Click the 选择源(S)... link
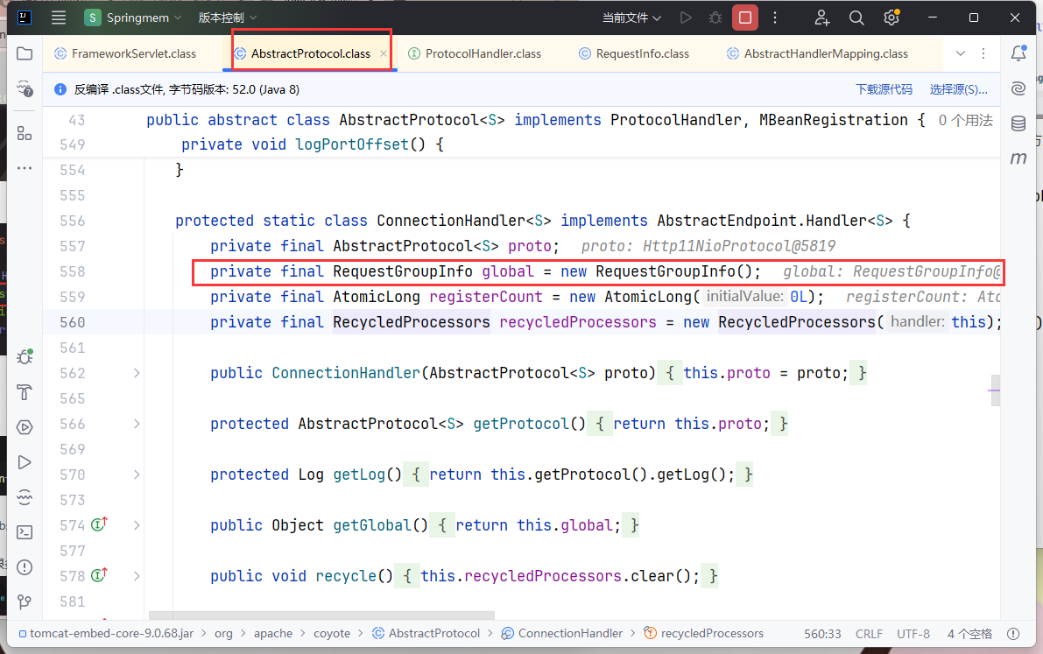Image resolution: width=1043 pixels, height=654 pixels. click(x=958, y=89)
